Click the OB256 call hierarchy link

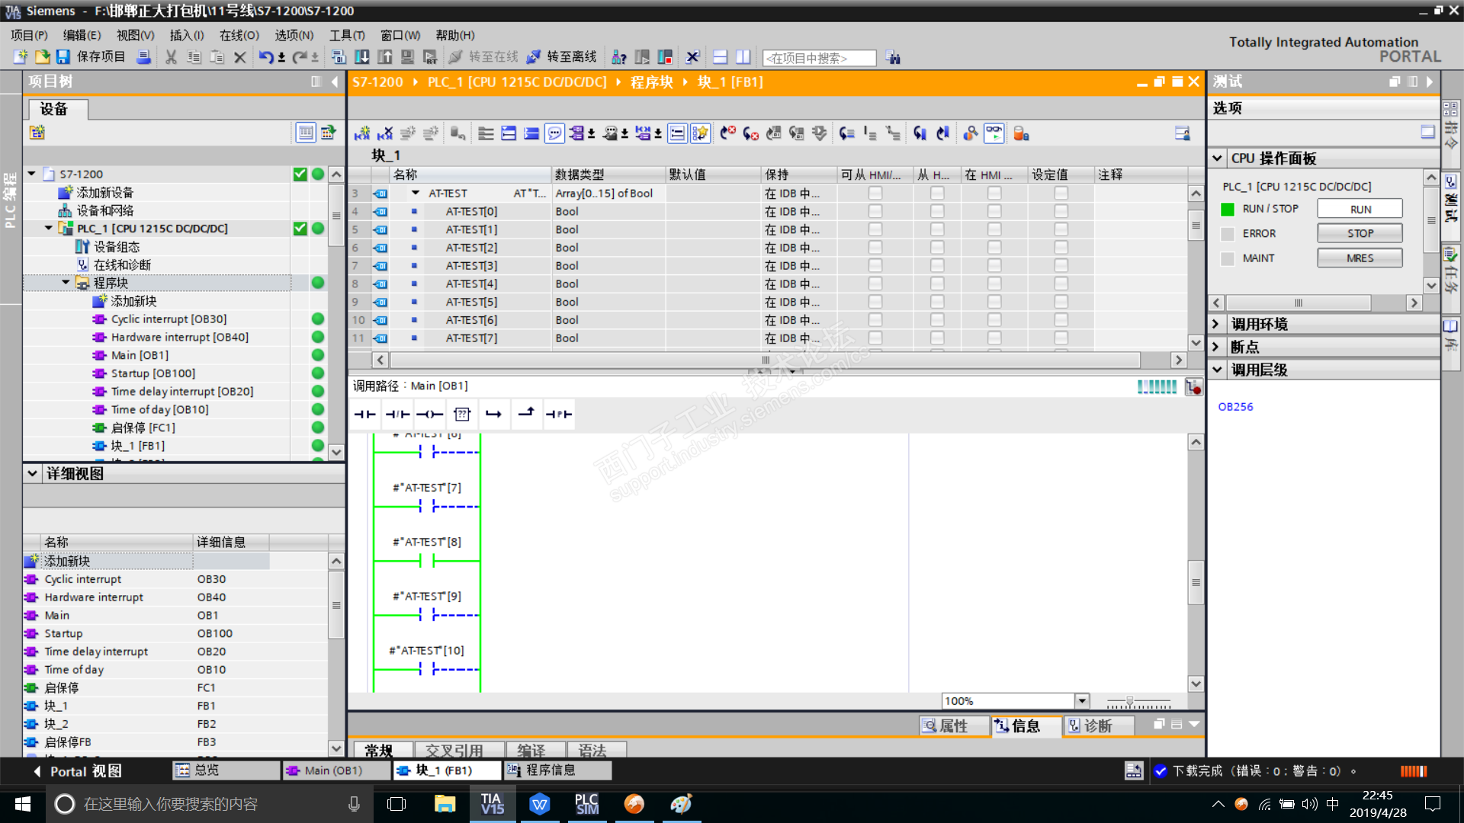click(x=1235, y=407)
